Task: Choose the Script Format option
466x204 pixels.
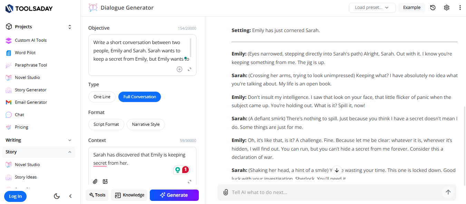Action: [106, 124]
